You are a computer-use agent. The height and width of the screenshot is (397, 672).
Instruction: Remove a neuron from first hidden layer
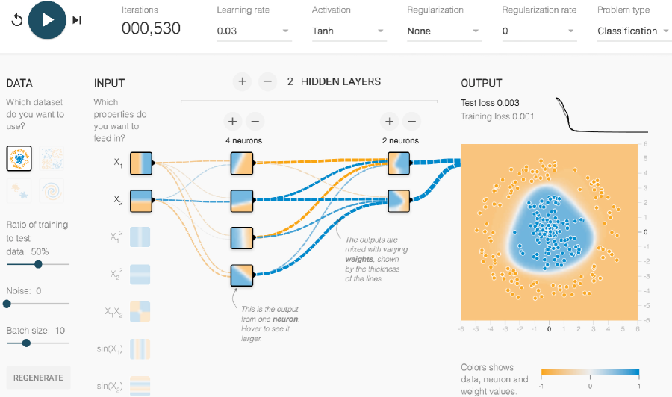point(255,121)
